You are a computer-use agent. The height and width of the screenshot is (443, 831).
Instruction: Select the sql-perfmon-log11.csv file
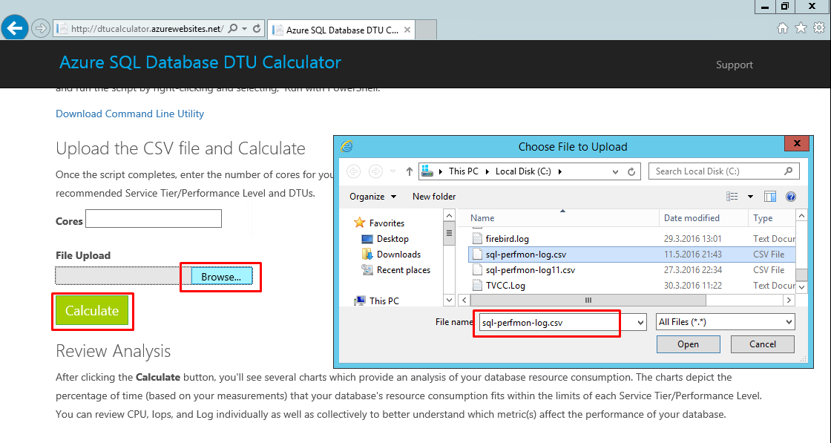click(x=530, y=269)
